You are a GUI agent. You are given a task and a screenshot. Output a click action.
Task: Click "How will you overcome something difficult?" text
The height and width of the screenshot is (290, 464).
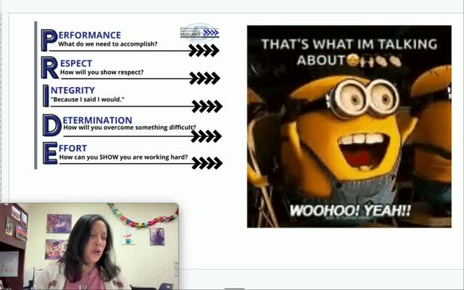(x=129, y=128)
